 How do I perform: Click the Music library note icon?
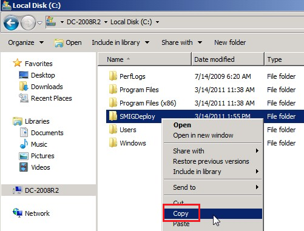(x=24, y=144)
